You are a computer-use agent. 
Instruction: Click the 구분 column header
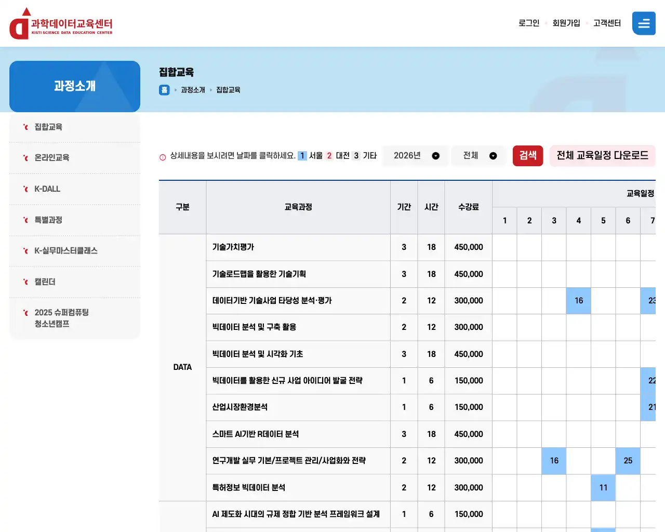tap(182, 207)
